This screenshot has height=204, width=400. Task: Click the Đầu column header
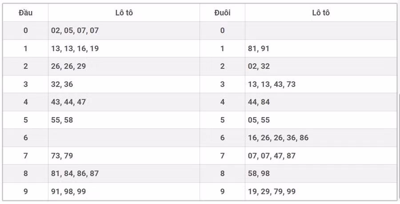click(25, 13)
